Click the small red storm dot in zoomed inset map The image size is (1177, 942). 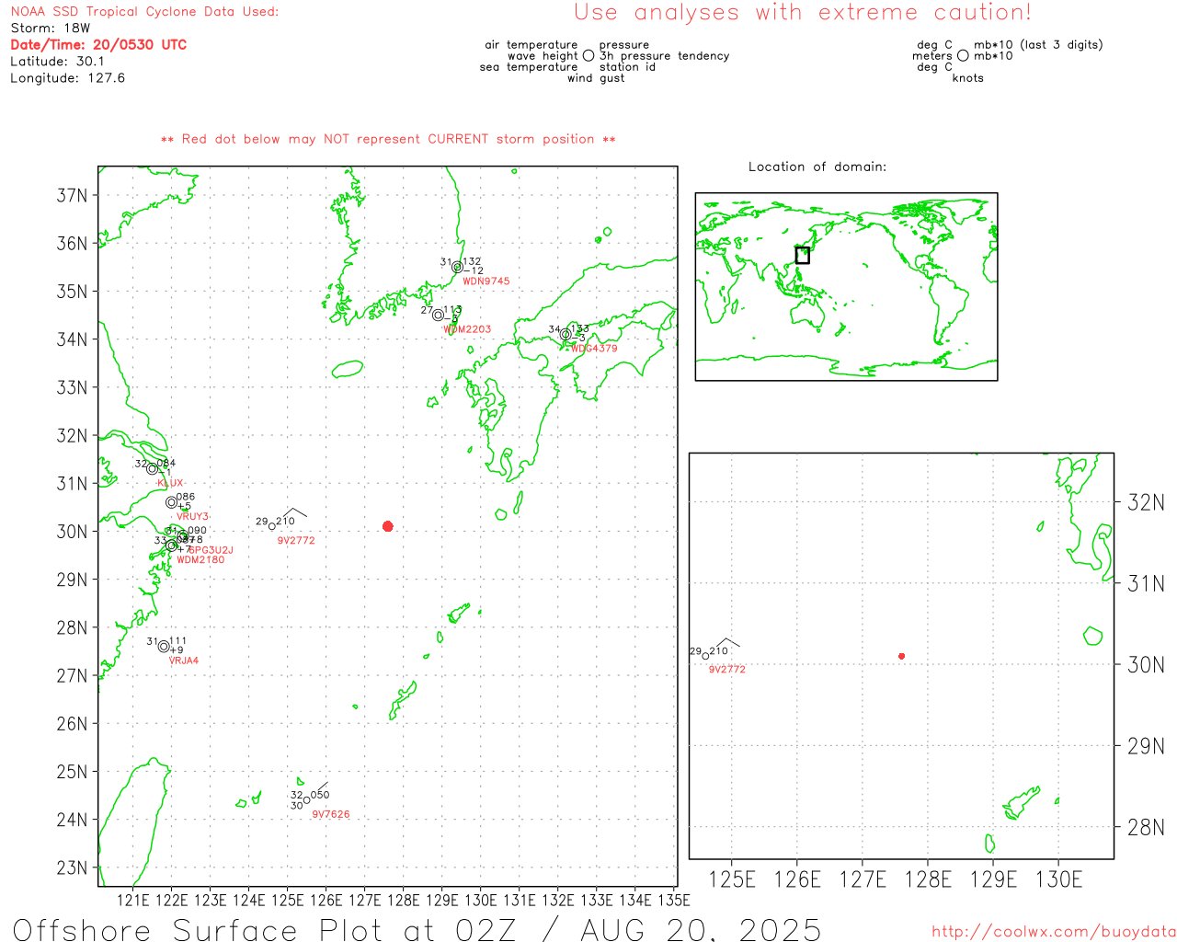point(901,656)
